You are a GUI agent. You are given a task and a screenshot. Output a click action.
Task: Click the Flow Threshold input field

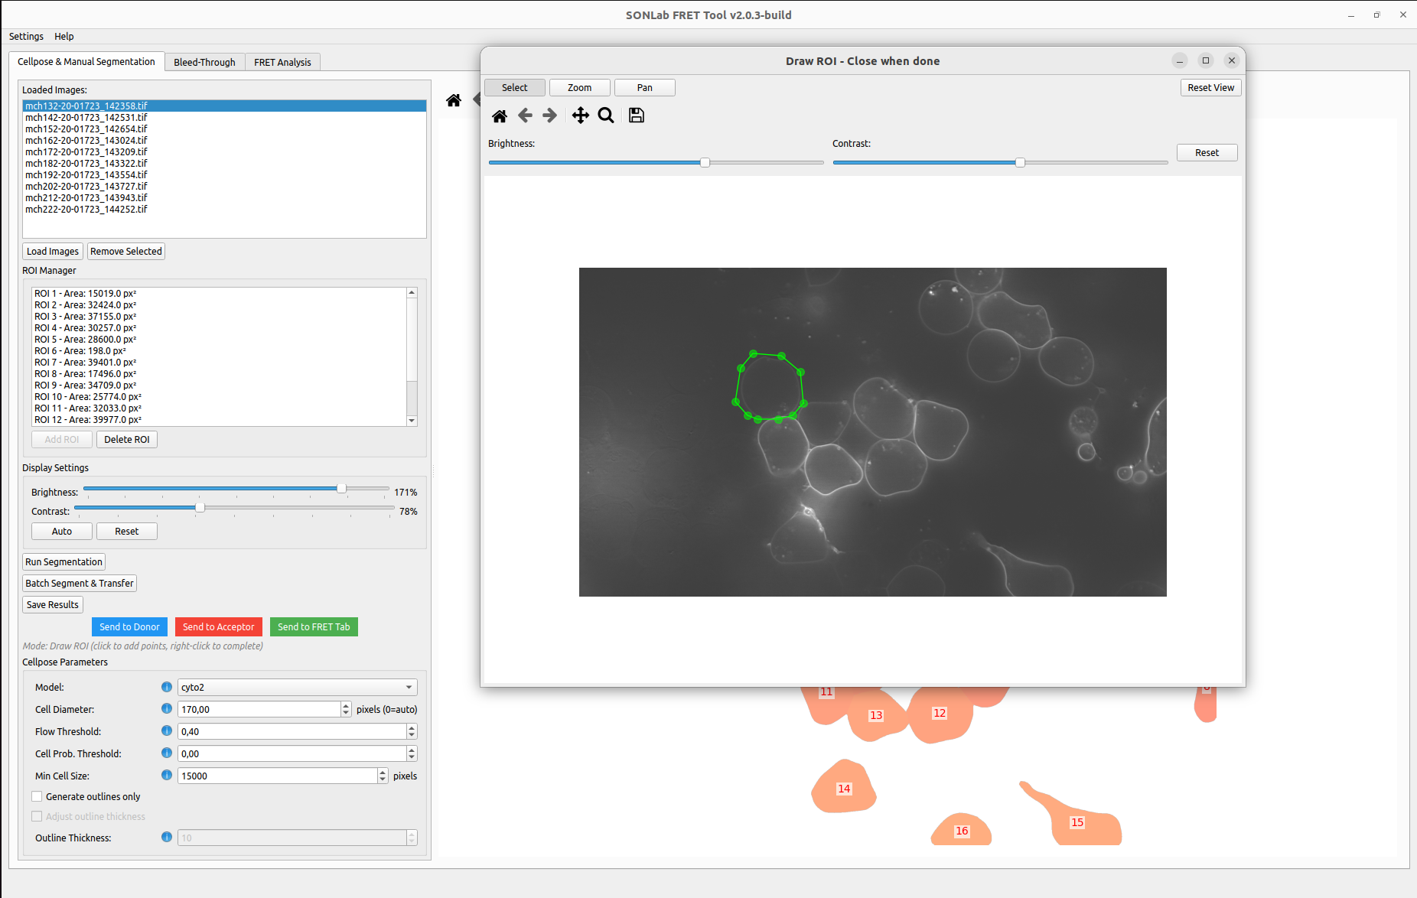pyautogui.click(x=292, y=731)
